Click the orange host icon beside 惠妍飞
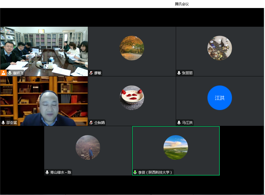This screenshot has width=265, height=195. 3,73
